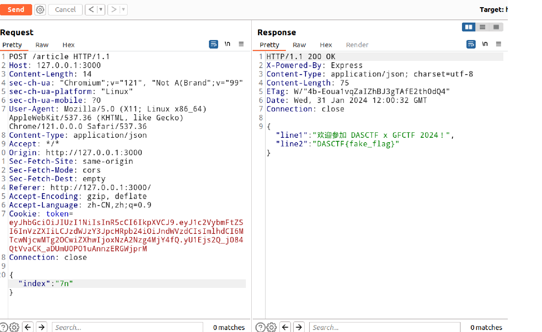
Task: Toggle show non-printable \n in Request panel
Action: click(227, 44)
